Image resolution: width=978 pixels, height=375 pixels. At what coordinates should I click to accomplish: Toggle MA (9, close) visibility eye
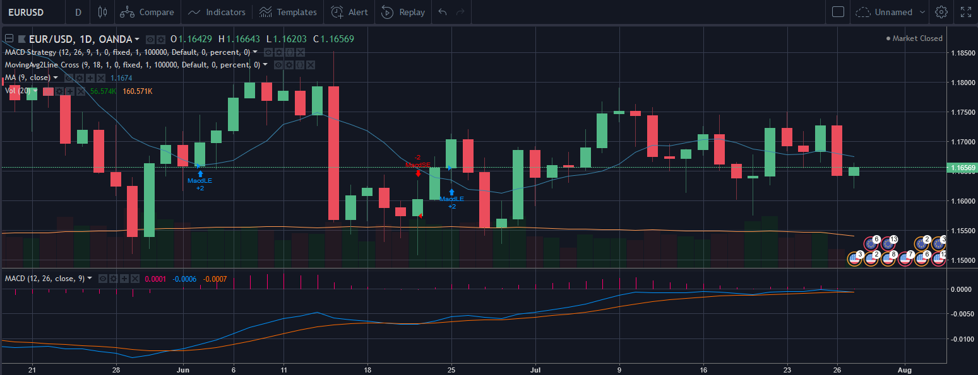point(69,78)
